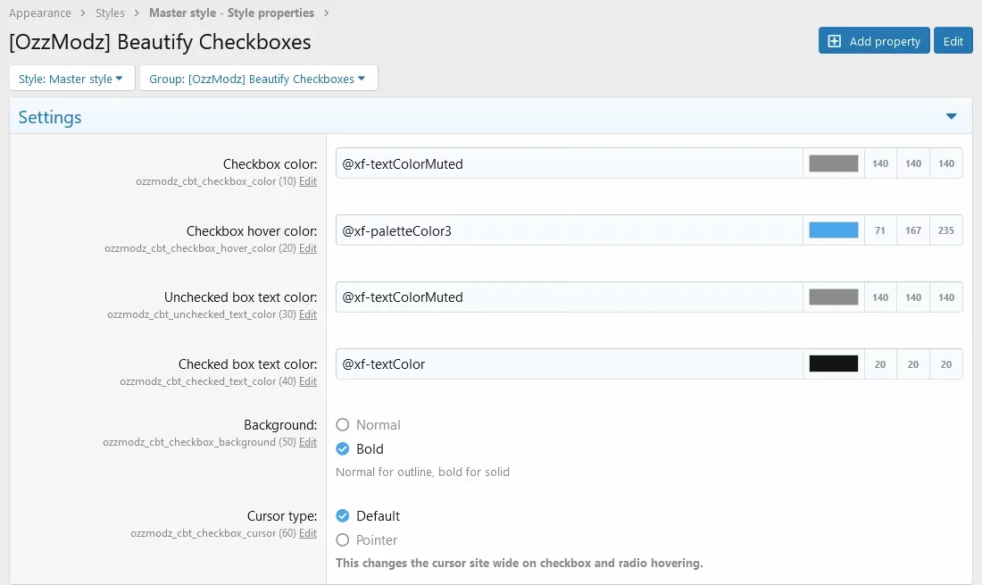Open the black Checked box text swatch
This screenshot has height=585, width=982.
pos(833,364)
